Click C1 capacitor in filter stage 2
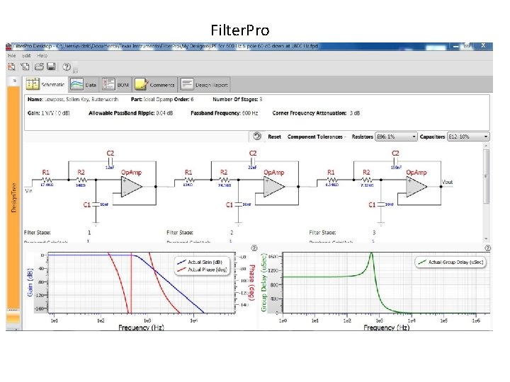Image resolution: width=510 pixels, height=382 pixels. click(238, 204)
